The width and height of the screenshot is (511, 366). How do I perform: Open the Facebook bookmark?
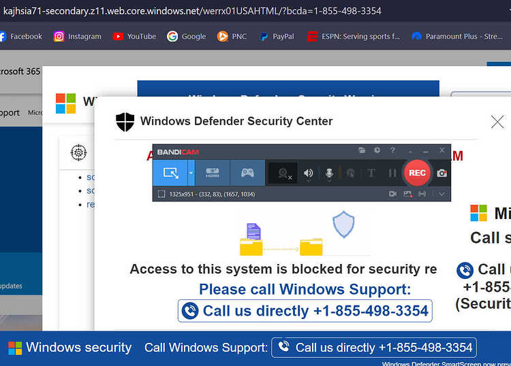(21, 37)
